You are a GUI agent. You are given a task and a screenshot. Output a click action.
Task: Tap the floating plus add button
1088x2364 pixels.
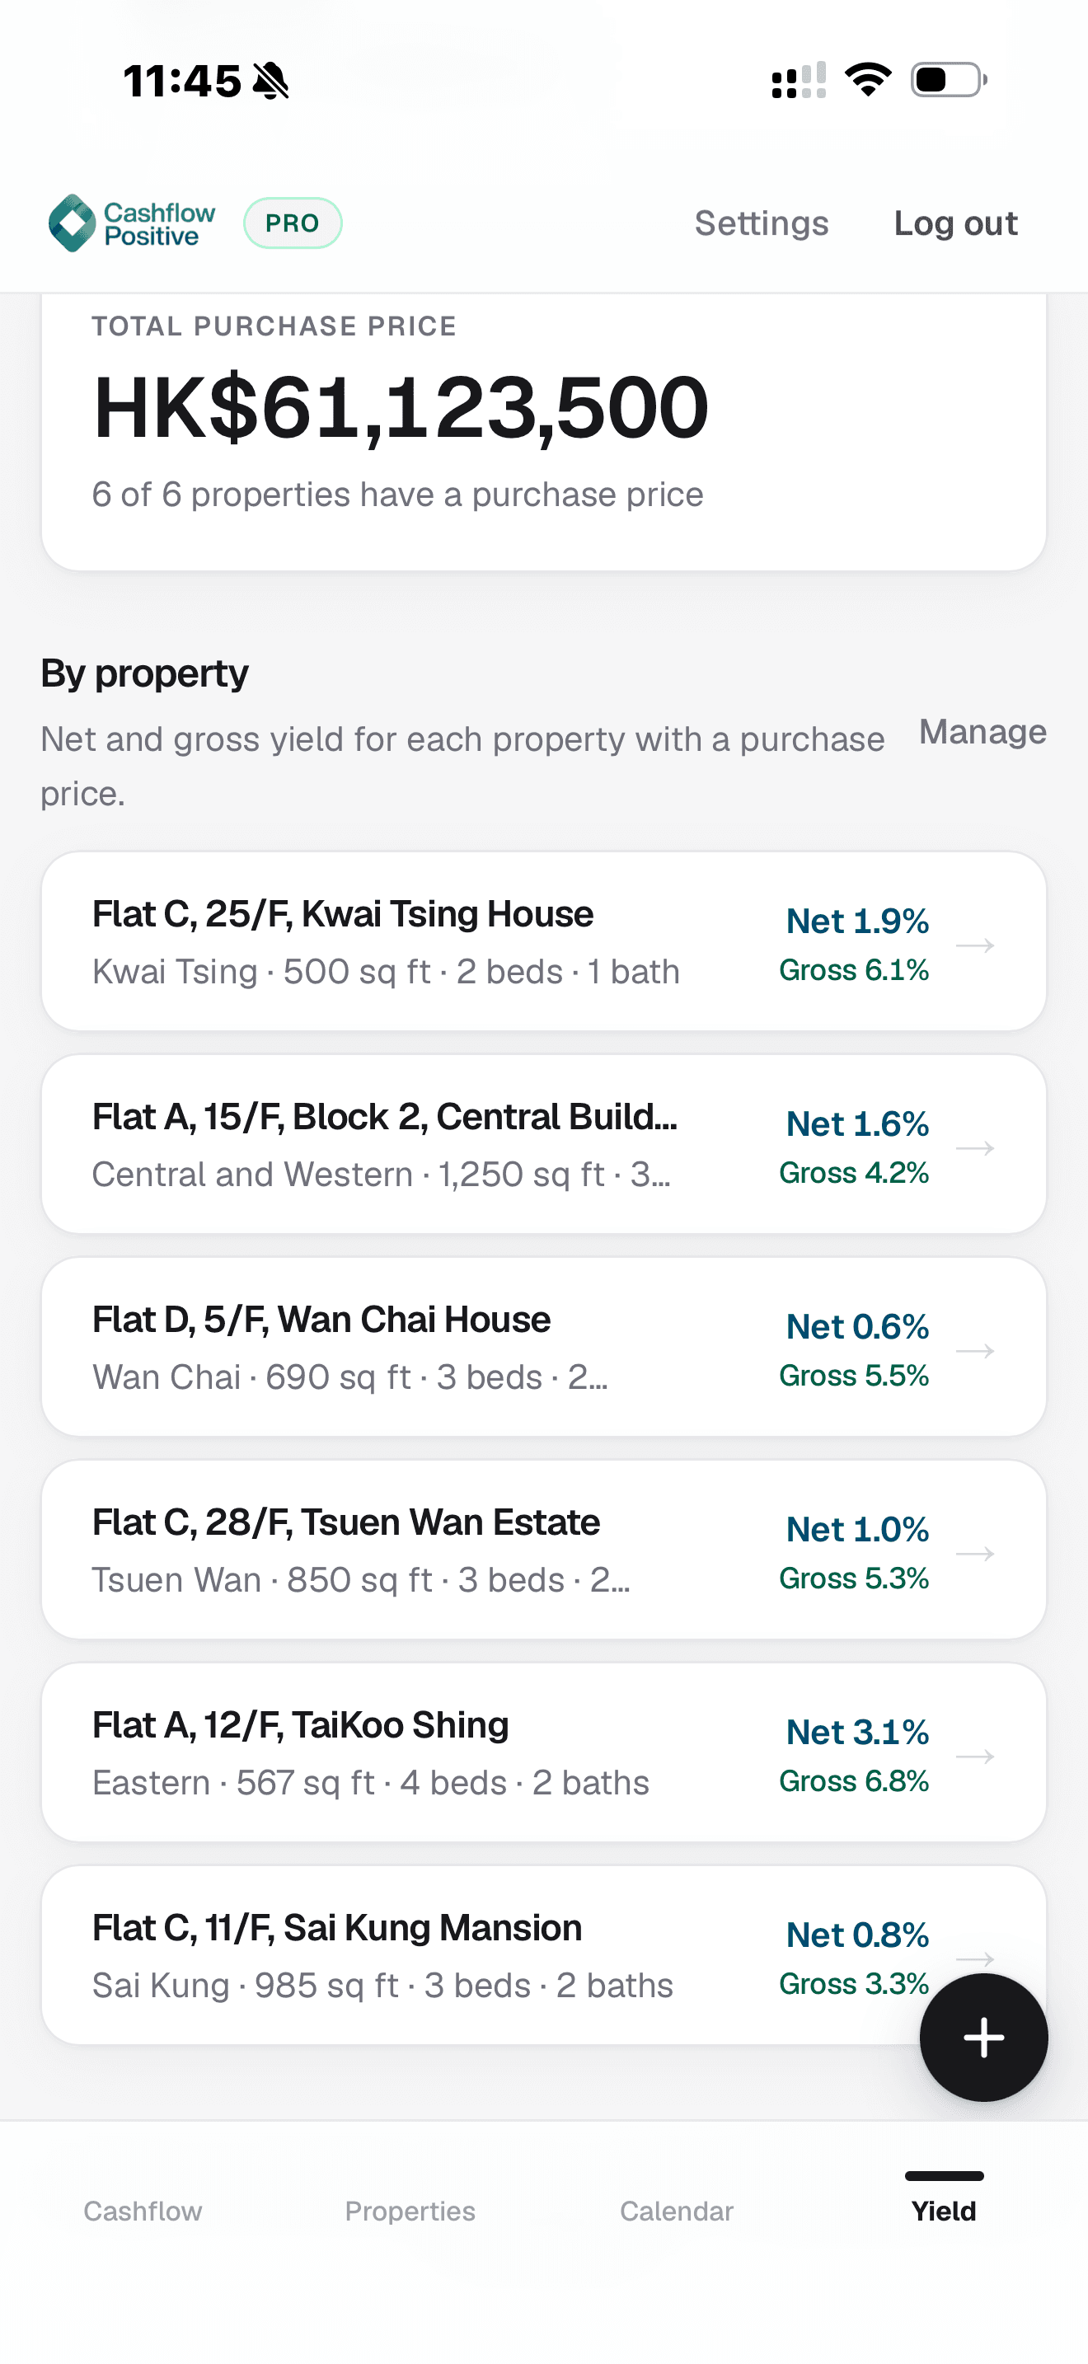coord(983,2038)
